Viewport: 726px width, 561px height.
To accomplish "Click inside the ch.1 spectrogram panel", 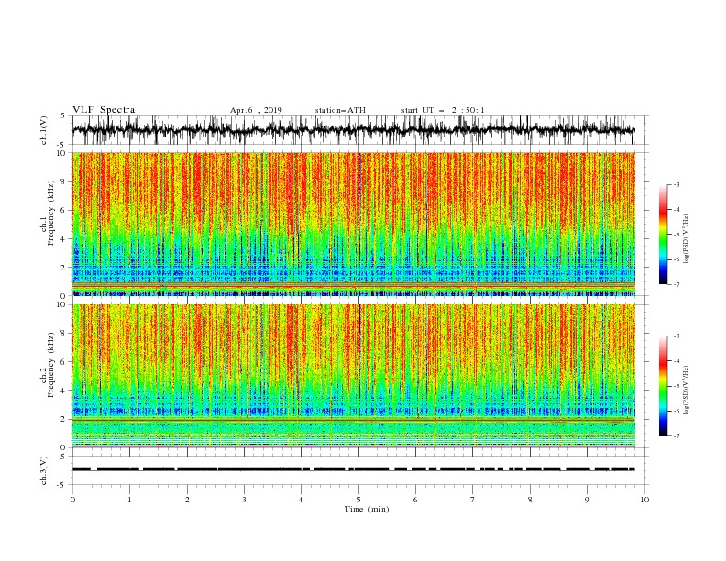I will tap(354, 224).
